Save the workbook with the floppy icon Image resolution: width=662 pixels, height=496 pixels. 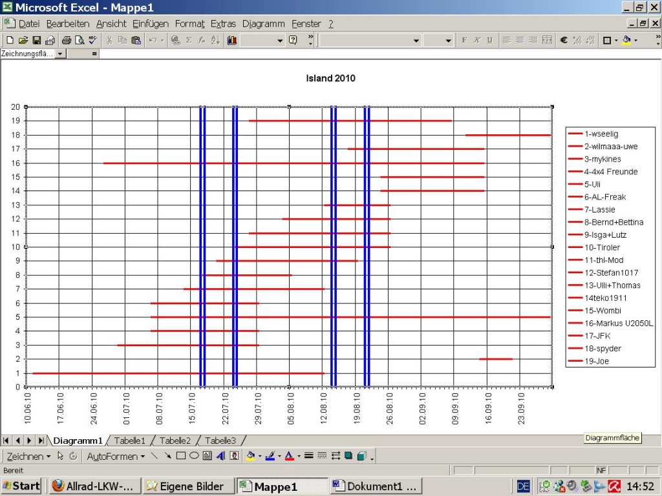(37, 41)
